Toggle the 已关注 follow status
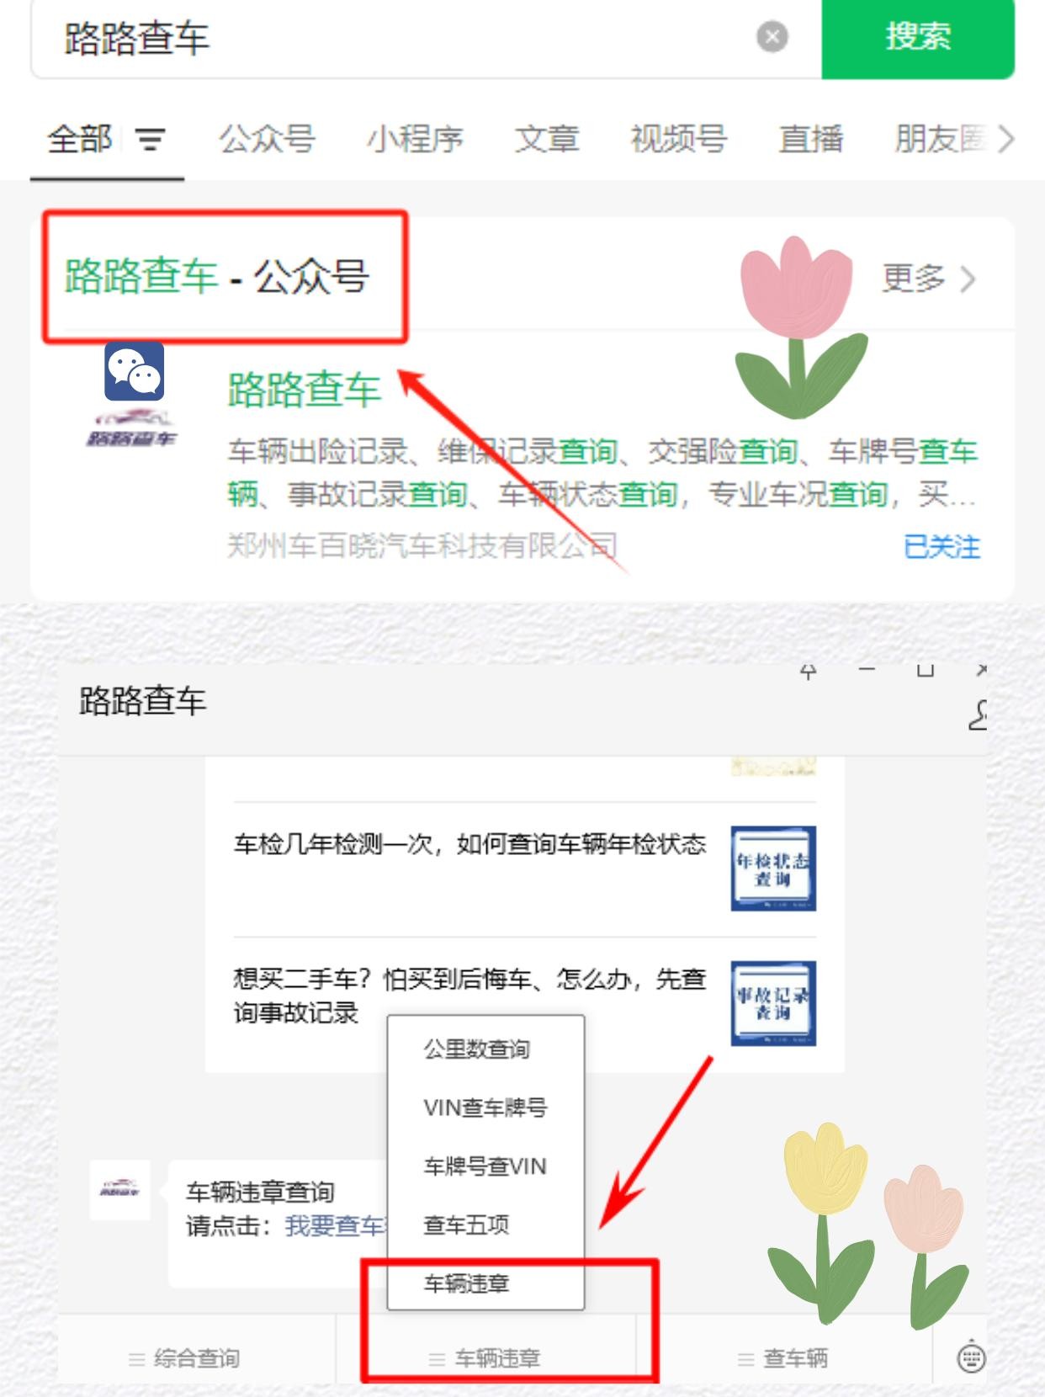The width and height of the screenshot is (1045, 1397). pyautogui.click(x=942, y=547)
